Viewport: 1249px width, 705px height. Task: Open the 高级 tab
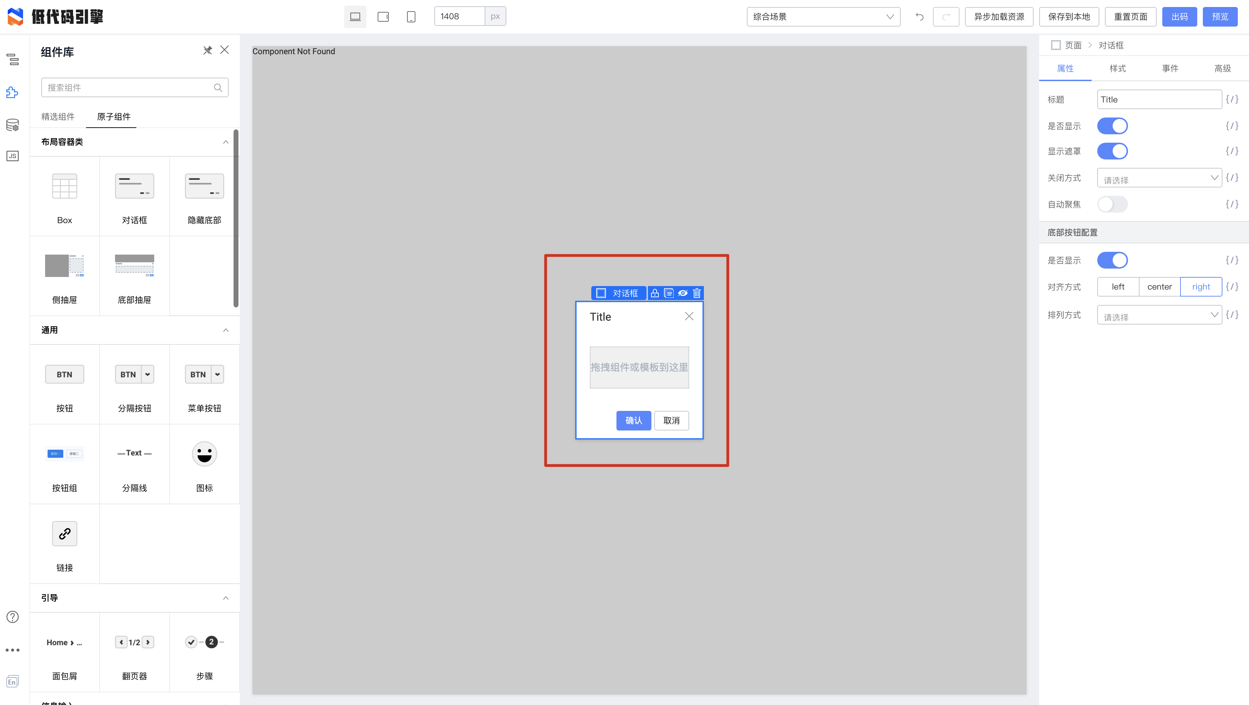(x=1222, y=68)
